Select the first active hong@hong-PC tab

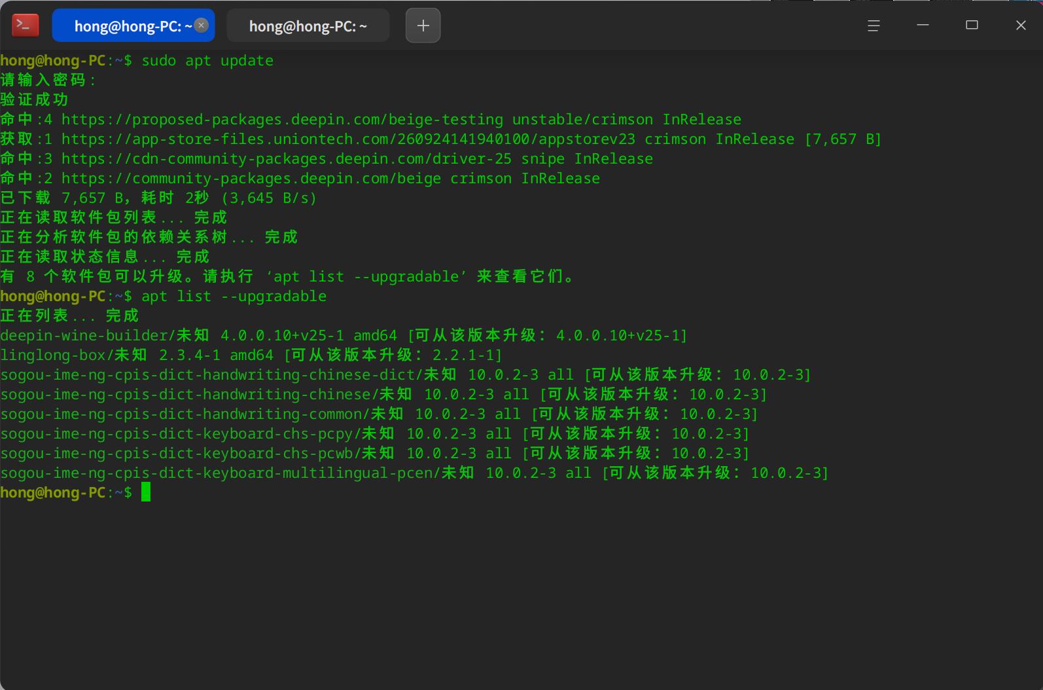click(133, 26)
